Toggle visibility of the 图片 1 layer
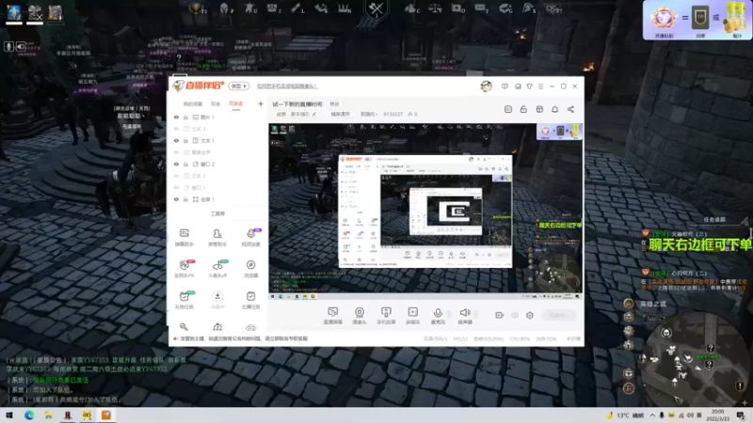Image resolution: width=753 pixels, height=423 pixels. 176,117
